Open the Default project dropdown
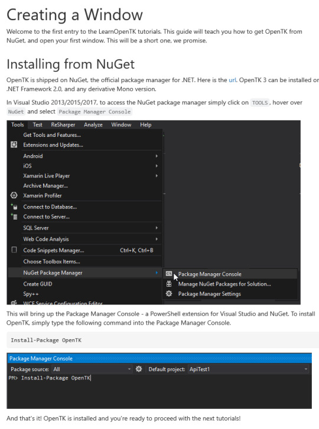 point(249,369)
